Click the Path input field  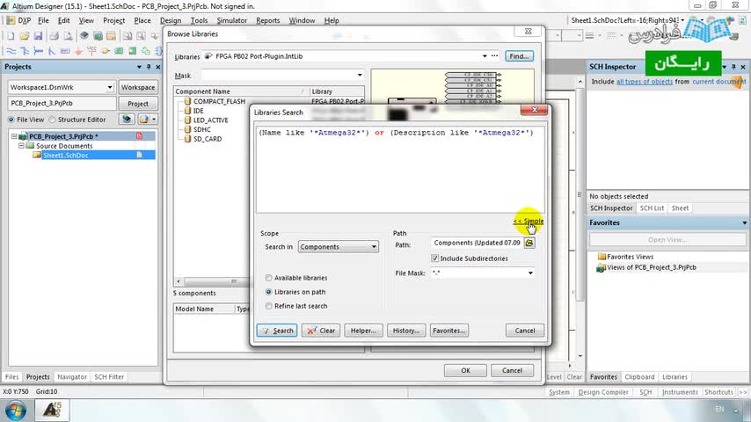tap(477, 243)
